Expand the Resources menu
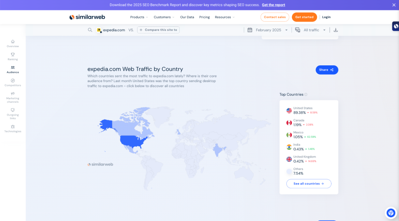399x221 pixels. pos(225,17)
